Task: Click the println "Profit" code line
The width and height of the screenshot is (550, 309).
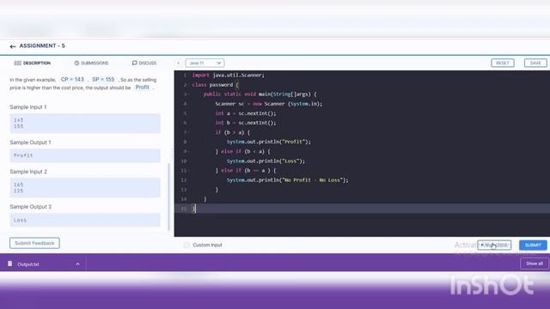Action: tap(269, 142)
